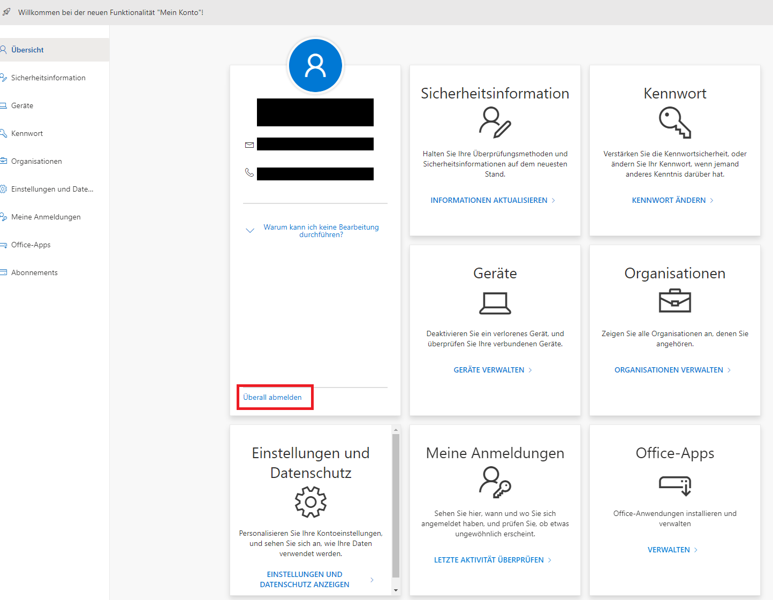773x600 pixels.
Task: Click chevron after Office-Apps VERWALTEN
Action: pos(696,550)
